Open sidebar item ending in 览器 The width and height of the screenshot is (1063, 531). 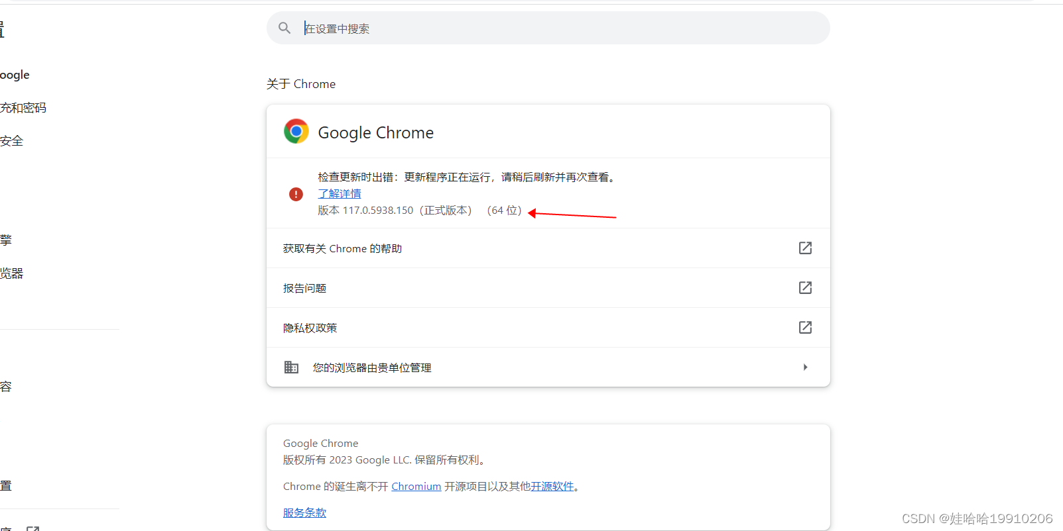pos(11,273)
